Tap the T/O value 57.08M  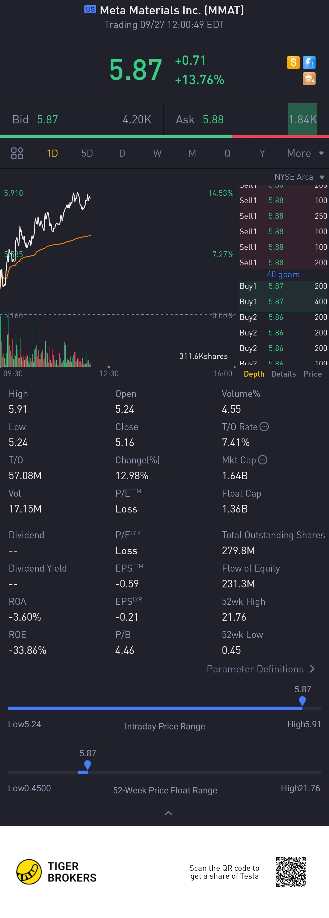[25, 475]
